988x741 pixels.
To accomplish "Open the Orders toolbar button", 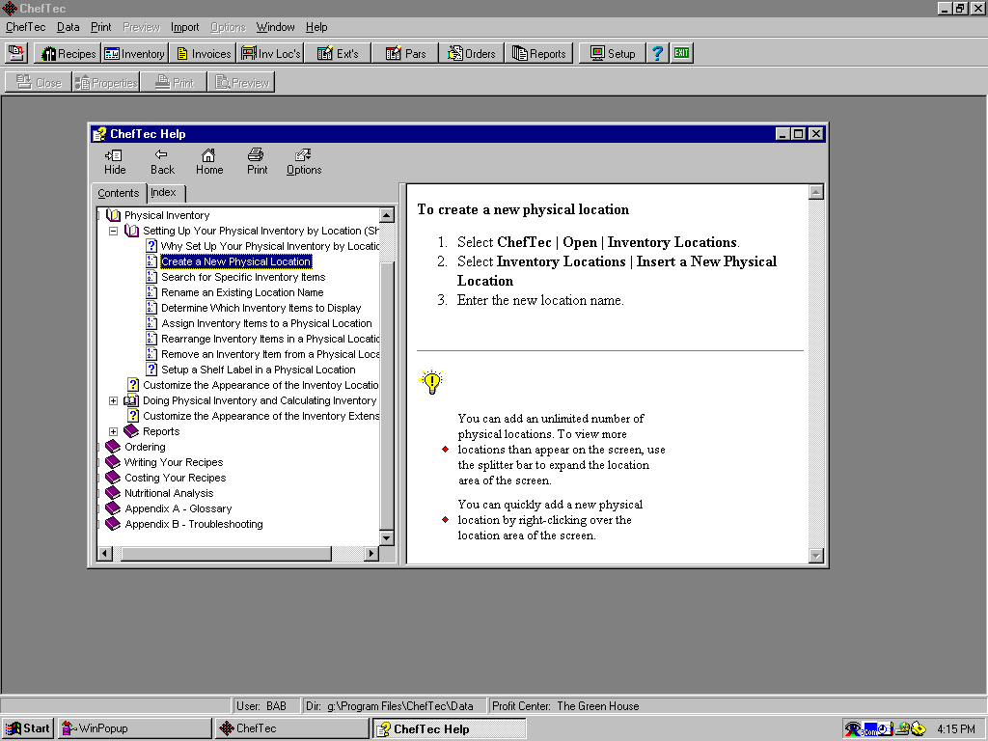I will pyautogui.click(x=471, y=54).
